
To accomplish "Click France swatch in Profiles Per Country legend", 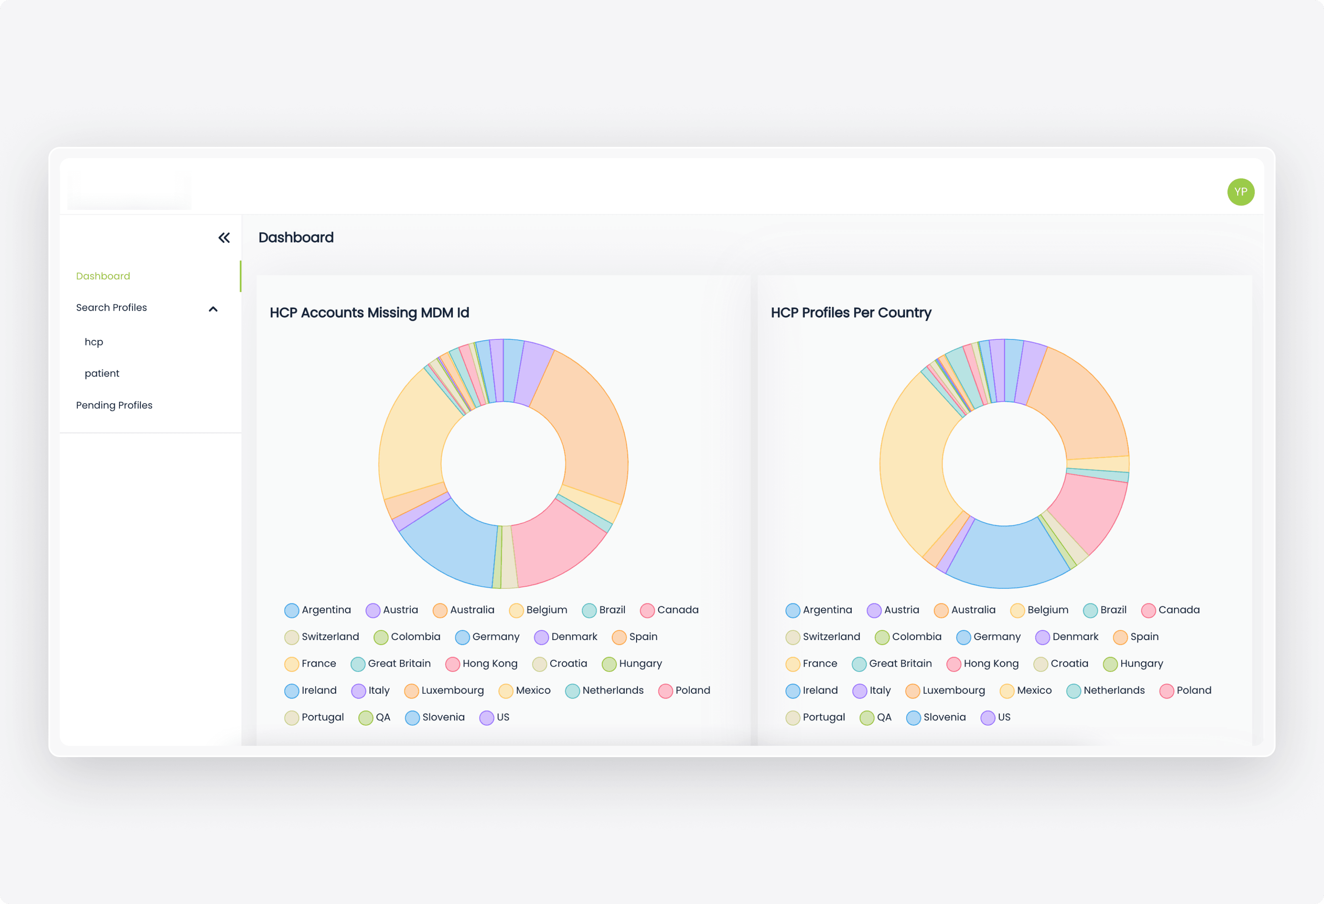I will [x=793, y=664].
